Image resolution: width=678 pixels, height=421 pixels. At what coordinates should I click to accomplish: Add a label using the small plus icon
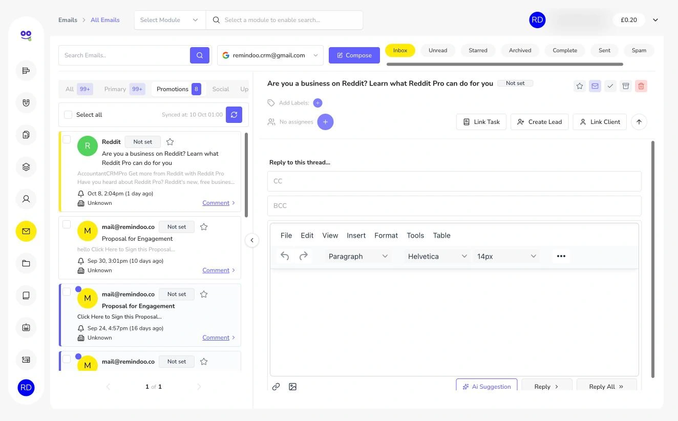tap(317, 103)
